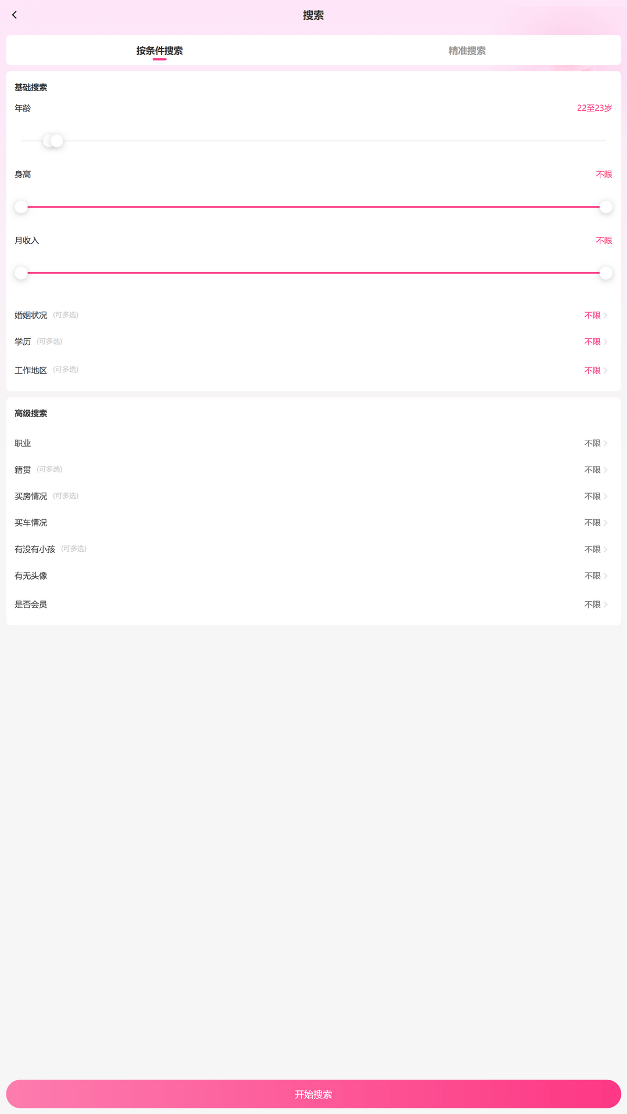Open 有没有小孩 filter chevron
The image size is (627, 1114).
point(605,549)
